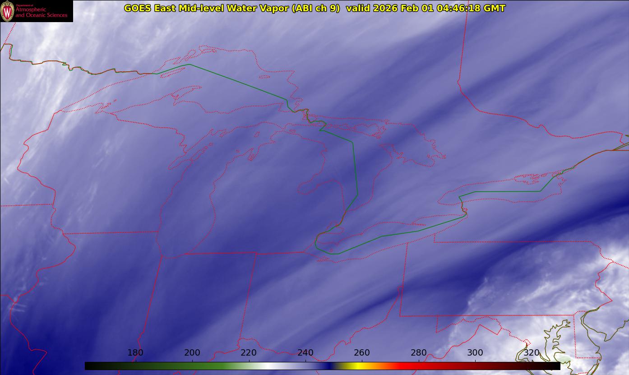Click the GOES East Mid-level Water Vapor title
Screen dimensions: 629x375
pyautogui.click(x=231, y=8)
